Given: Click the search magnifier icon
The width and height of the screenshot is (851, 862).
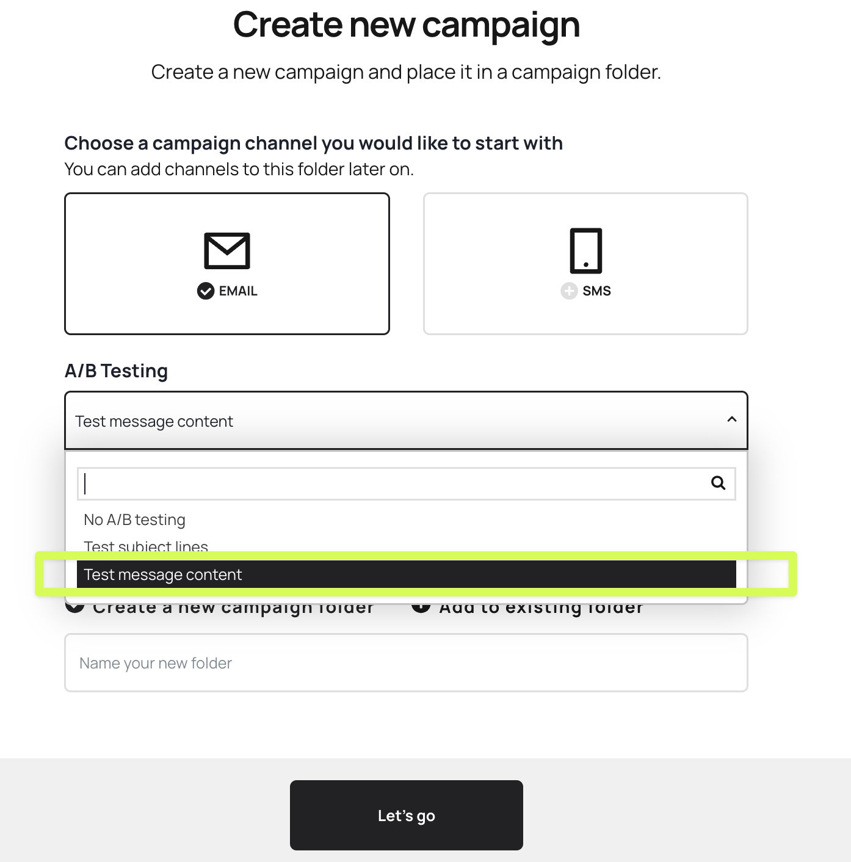Looking at the screenshot, I should click(x=719, y=484).
